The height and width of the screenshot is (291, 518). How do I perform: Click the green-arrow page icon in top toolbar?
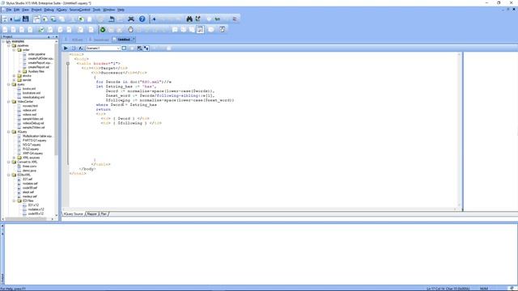point(81,19)
